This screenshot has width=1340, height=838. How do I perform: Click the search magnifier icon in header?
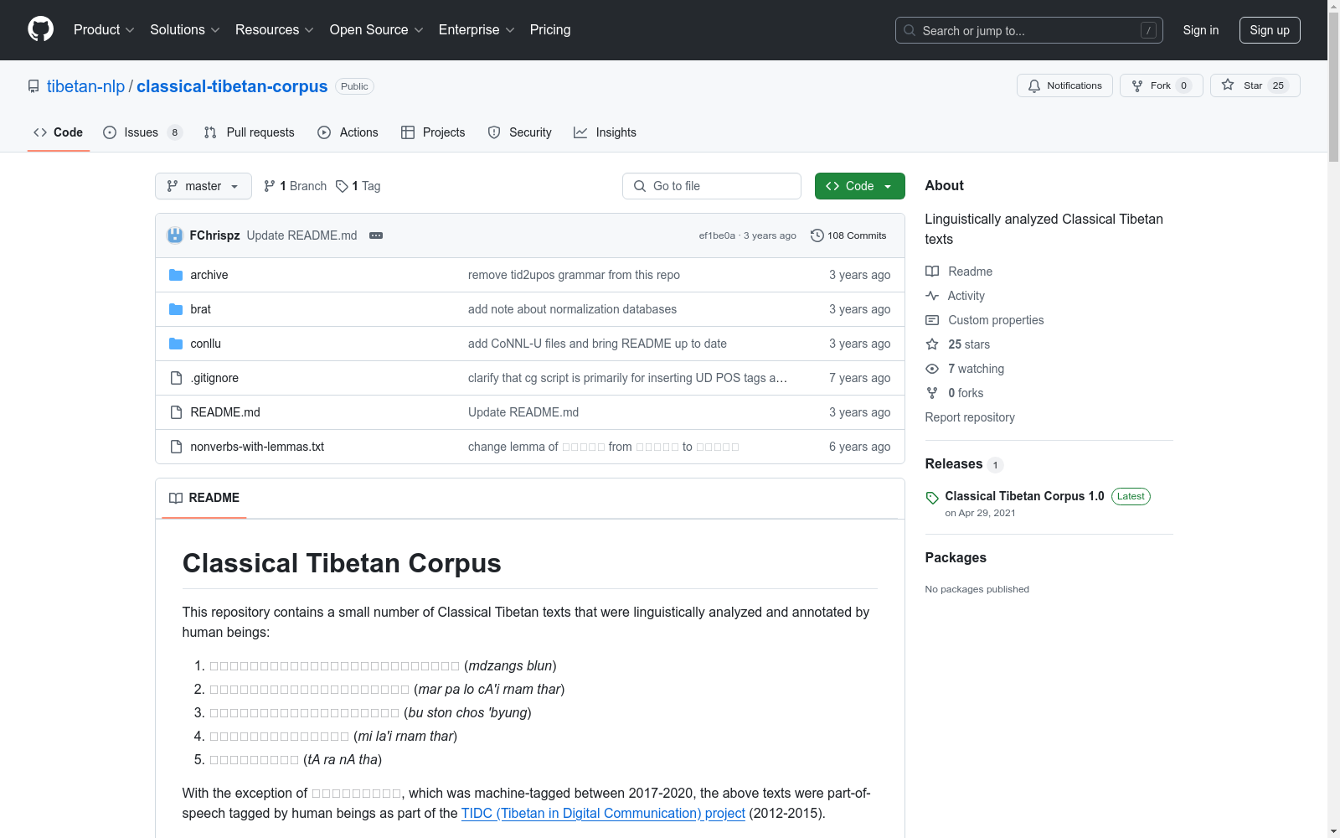click(910, 30)
